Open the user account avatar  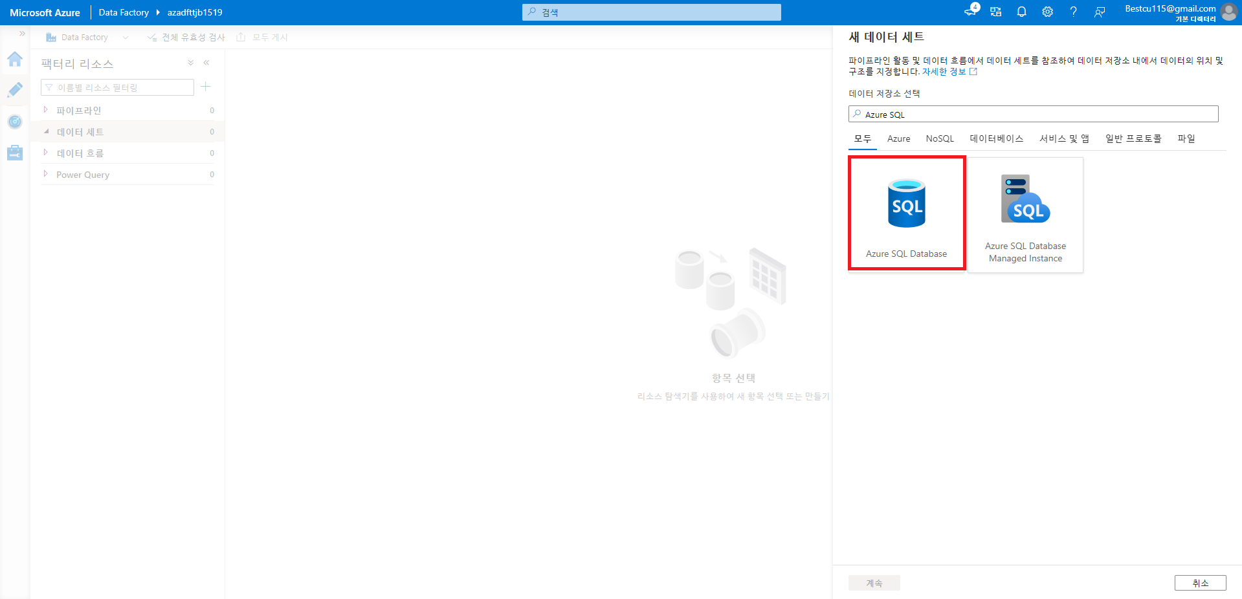pyautogui.click(x=1229, y=12)
